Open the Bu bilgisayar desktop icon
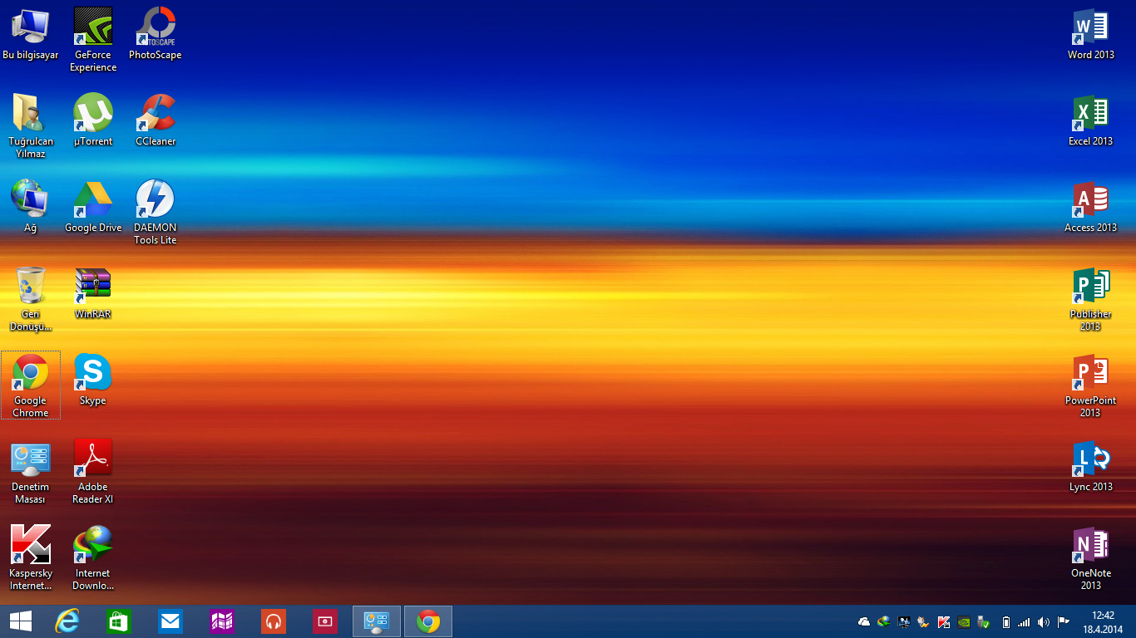Screen dimensions: 1136x638 [30, 34]
